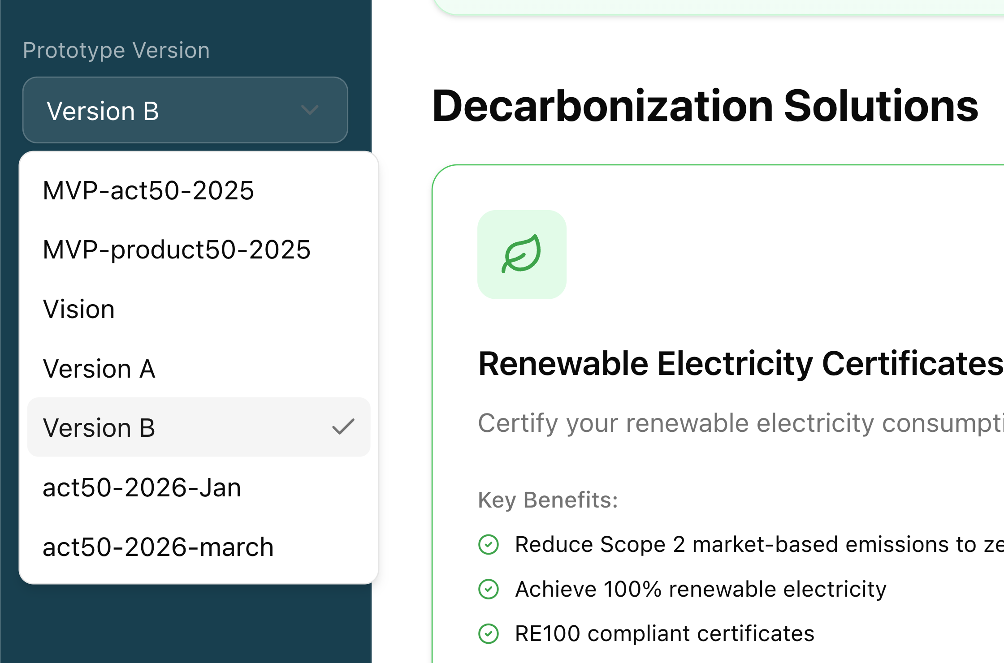The height and width of the screenshot is (663, 1004).
Task: Click the Key Benefits label
Action: pos(548,500)
